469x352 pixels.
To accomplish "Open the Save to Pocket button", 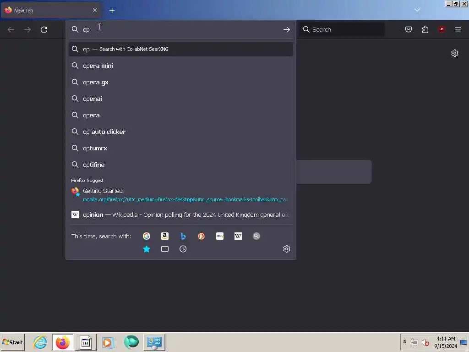I will click(408, 29).
